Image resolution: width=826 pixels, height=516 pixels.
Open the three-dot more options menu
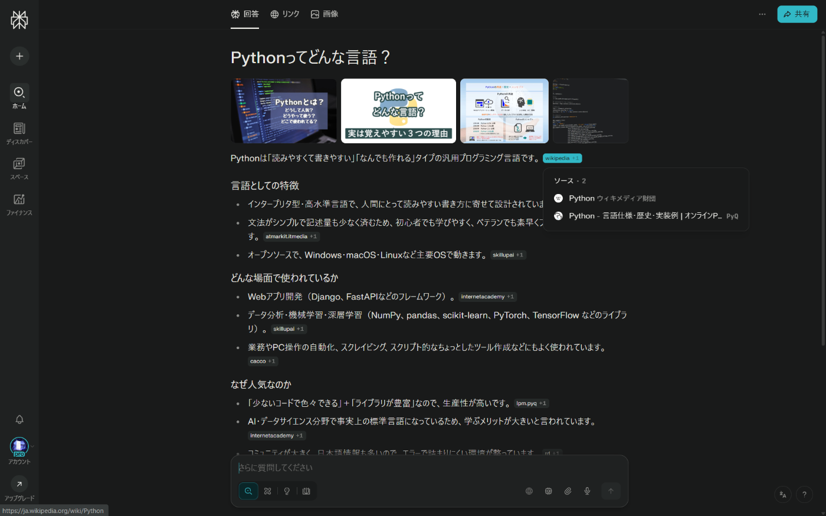coord(762,14)
